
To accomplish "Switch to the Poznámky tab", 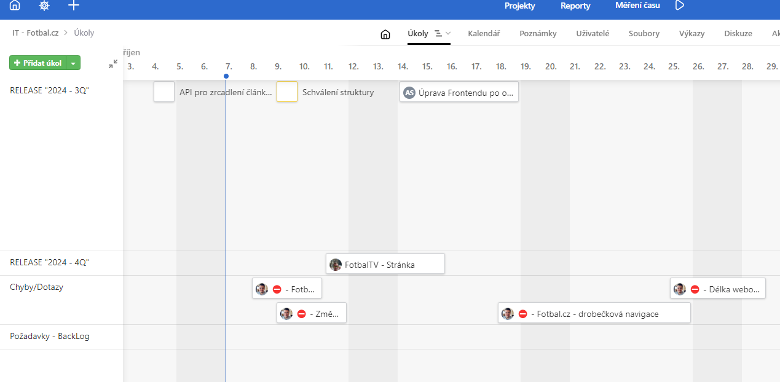I will (x=538, y=34).
